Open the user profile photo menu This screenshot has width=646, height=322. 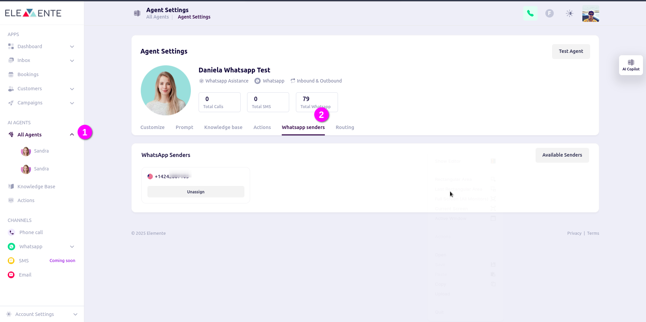[591, 13]
